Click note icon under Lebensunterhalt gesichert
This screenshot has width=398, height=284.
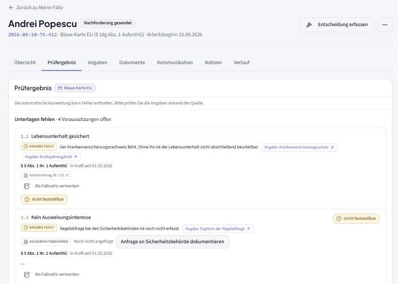click(x=27, y=186)
